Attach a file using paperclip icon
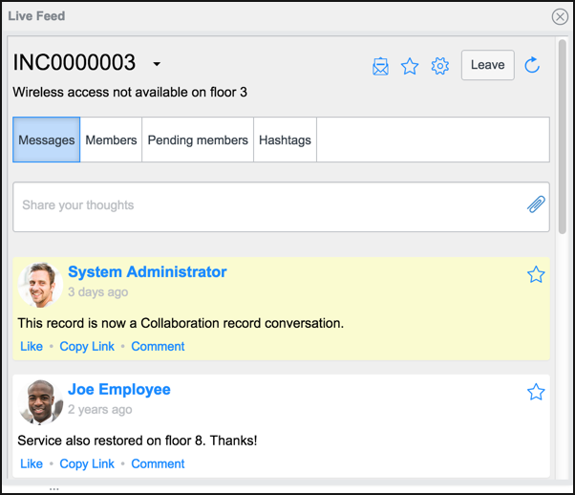The width and height of the screenshot is (575, 495). pyautogui.click(x=536, y=204)
